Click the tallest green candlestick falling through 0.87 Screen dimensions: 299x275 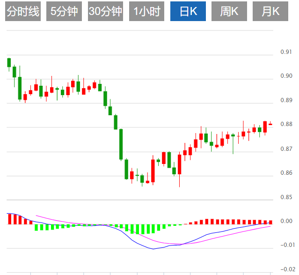(121, 144)
